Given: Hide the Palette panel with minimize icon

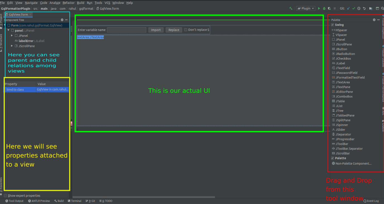Looking at the screenshot, I should [378, 20].
